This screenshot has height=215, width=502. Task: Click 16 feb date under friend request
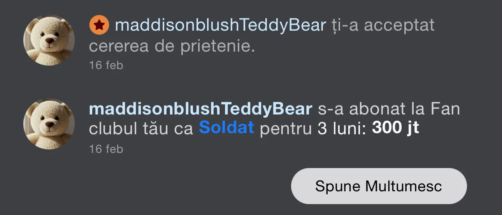pos(106,65)
